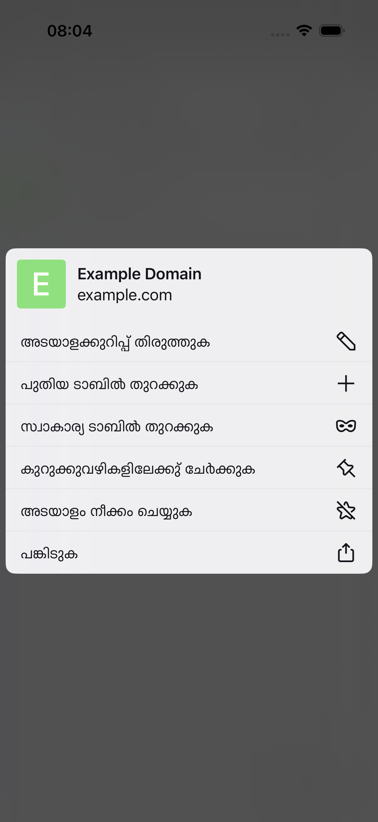Tap the cellular signal dots indicator
The image size is (378, 822).
pos(280,34)
